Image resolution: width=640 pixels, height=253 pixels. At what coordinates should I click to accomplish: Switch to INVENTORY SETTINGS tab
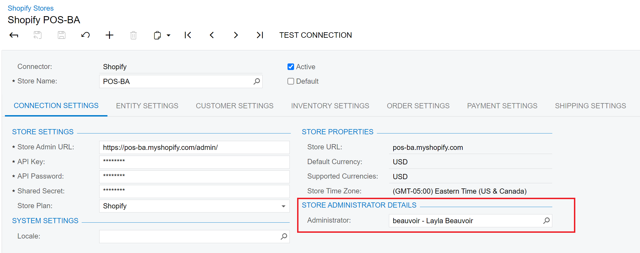pyautogui.click(x=330, y=106)
